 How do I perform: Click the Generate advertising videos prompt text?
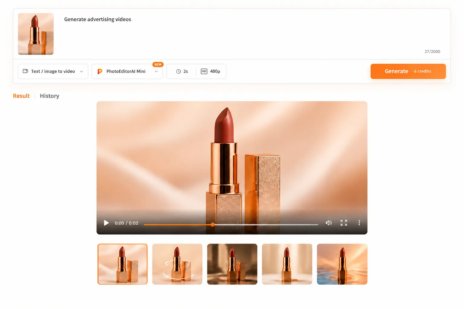98,19
